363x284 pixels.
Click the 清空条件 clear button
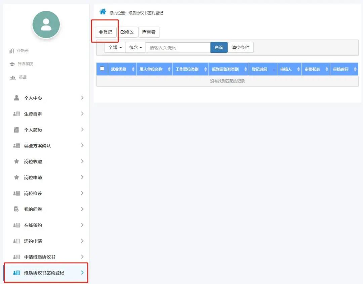click(x=241, y=48)
